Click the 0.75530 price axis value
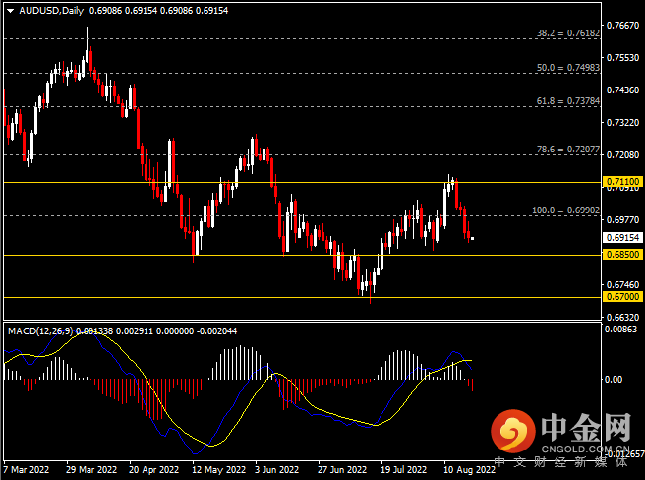This screenshot has height=480, width=645. (622, 58)
